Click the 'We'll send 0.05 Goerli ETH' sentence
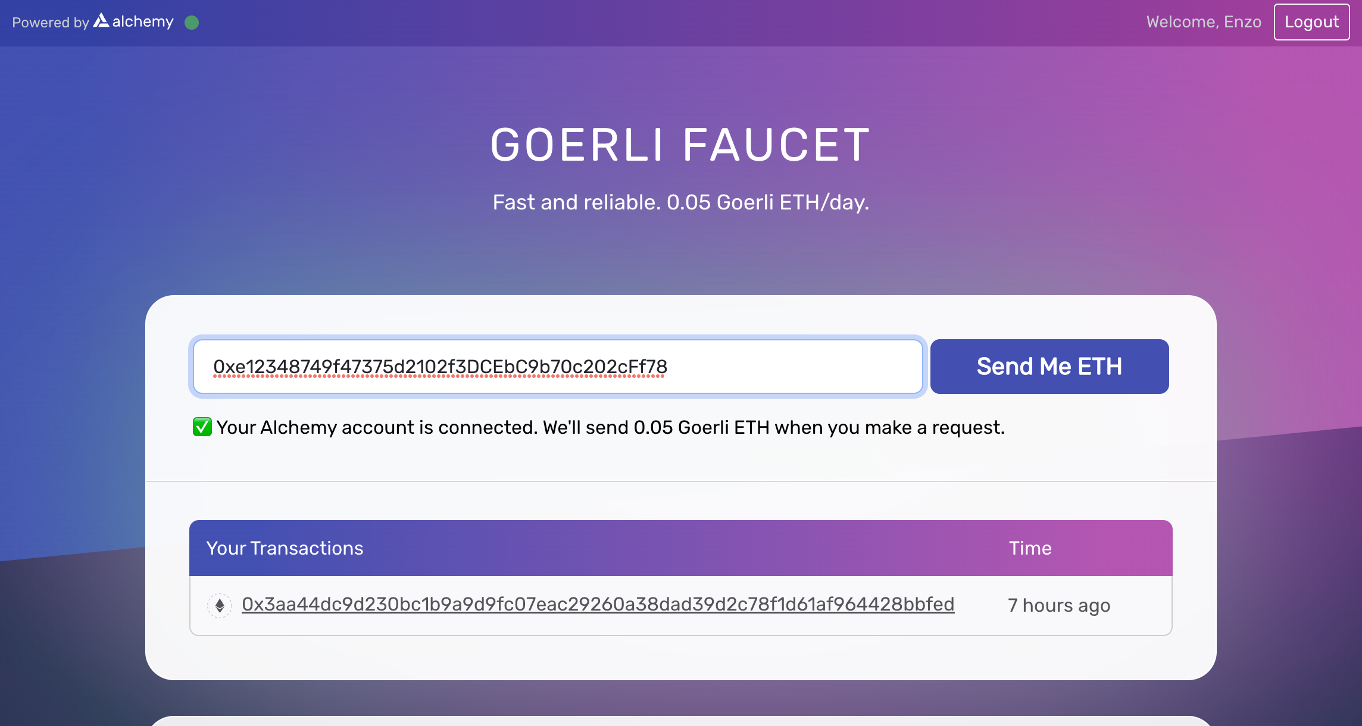Viewport: 1362px width, 726px height. point(773,427)
